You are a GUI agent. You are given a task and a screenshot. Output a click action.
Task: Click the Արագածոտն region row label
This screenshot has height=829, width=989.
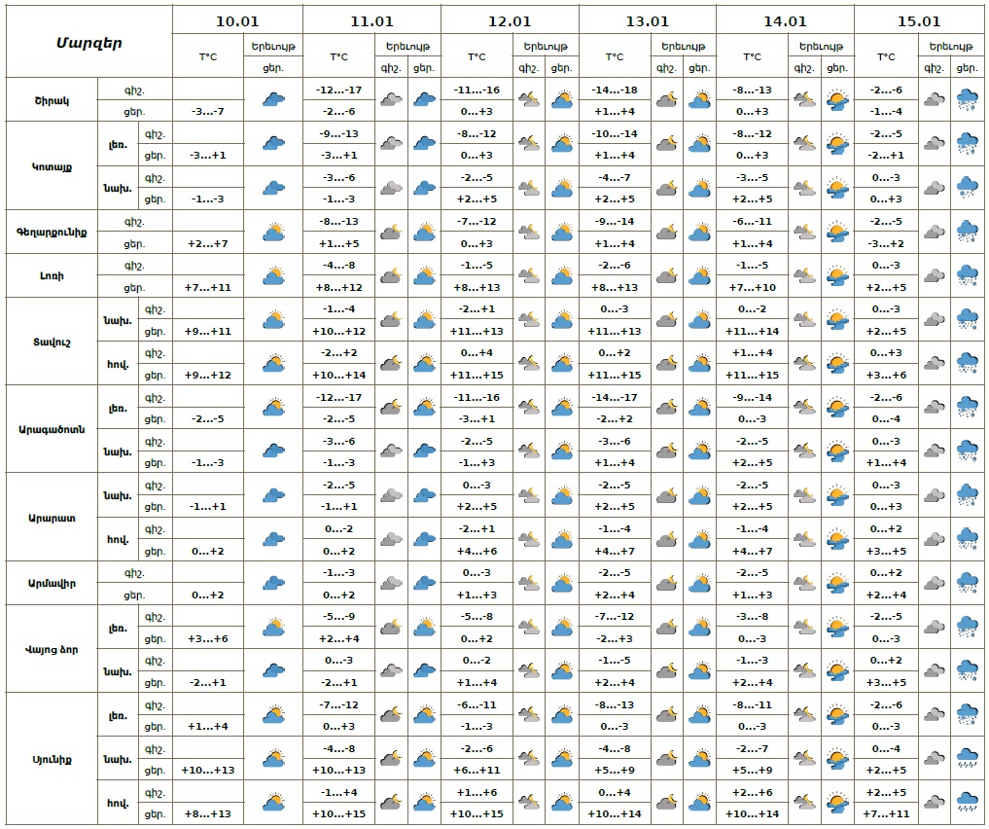[53, 429]
